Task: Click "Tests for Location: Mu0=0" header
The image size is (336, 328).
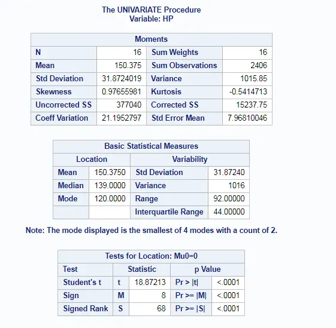Action: coord(152,256)
